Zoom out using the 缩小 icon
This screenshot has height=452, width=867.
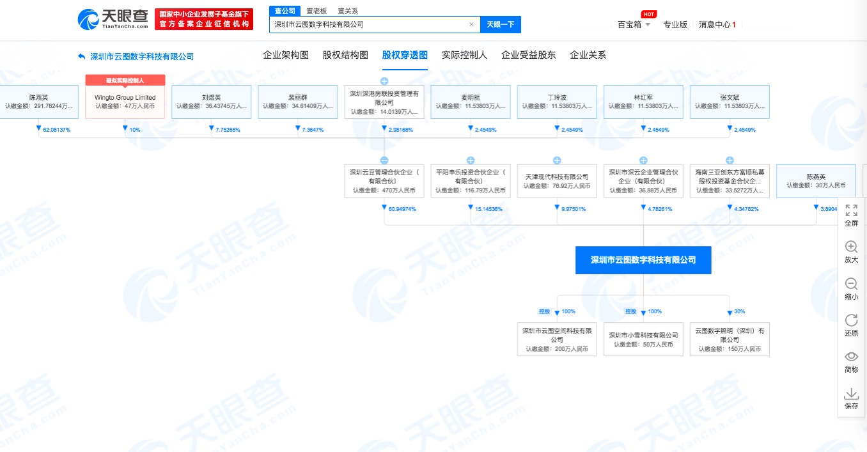point(851,284)
